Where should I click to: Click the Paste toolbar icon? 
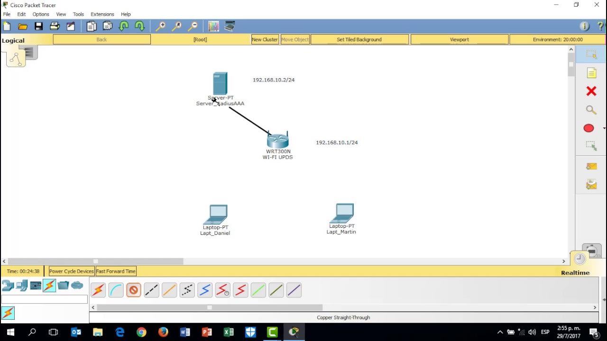coord(108,27)
